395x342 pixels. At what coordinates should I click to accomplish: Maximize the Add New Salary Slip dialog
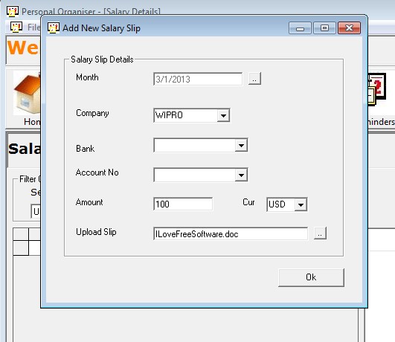(324, 28)
